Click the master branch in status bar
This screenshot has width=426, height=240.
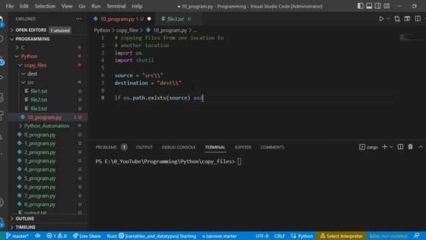click(17, 236)
